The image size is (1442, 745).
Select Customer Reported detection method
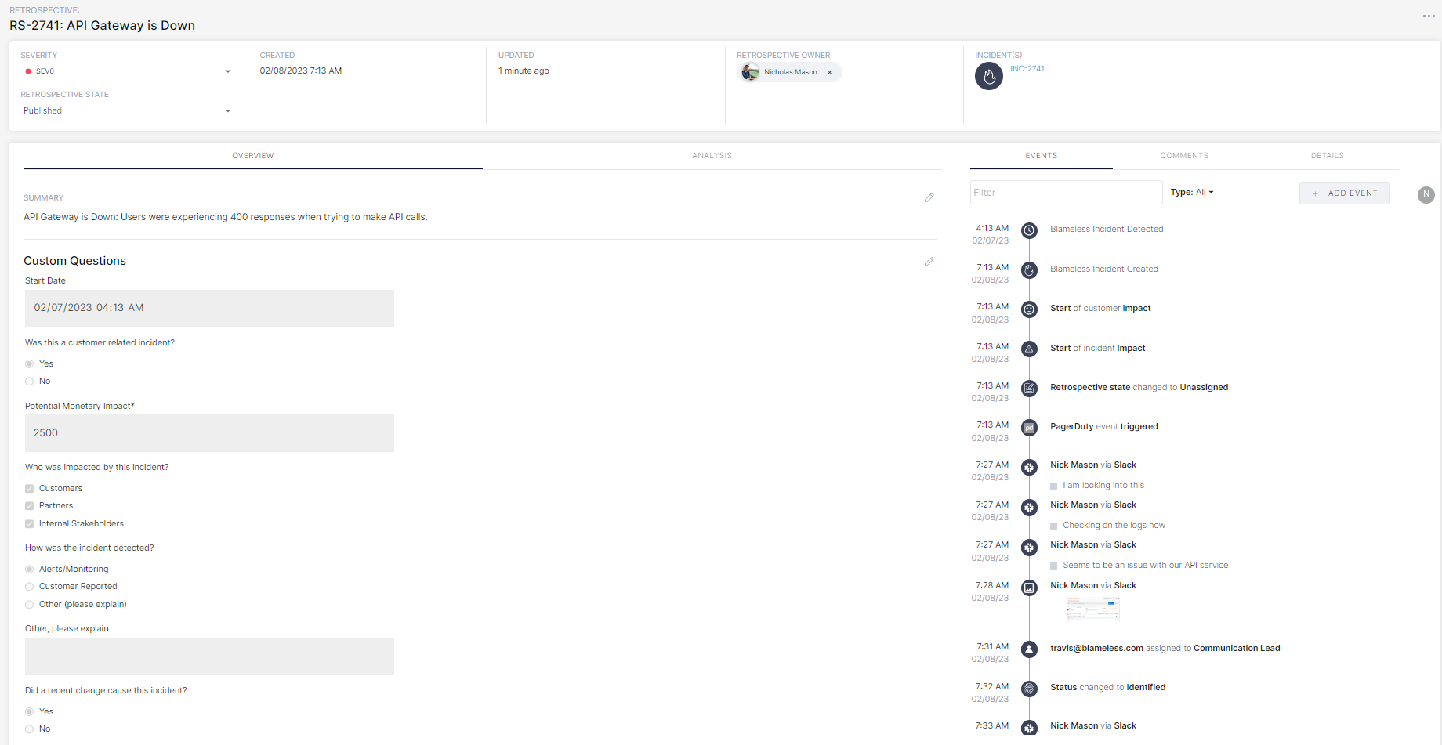pyautogui.click(x=29, y=586)
